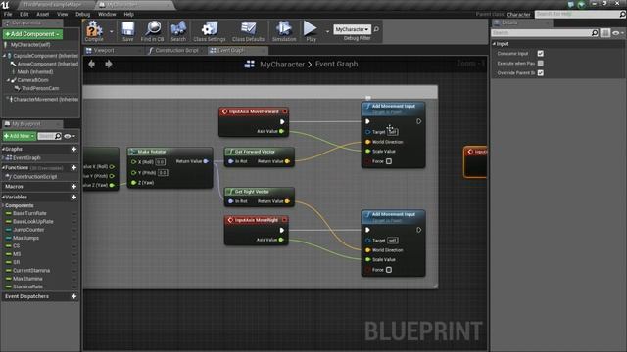Open Compile options dropdown arrow
The image size is (627, 352).
(x=111, y=31)
